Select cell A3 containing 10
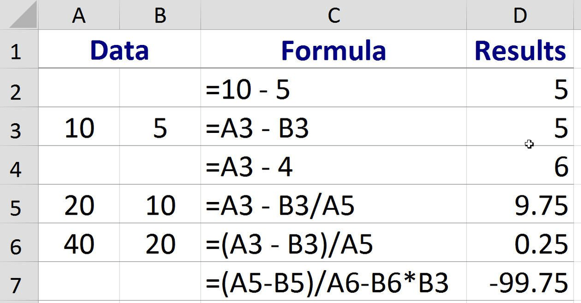581x303 pixels. pyautogui.click(x=79, y=129)
